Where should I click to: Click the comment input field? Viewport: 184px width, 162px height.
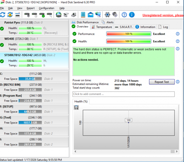[124, 94]
